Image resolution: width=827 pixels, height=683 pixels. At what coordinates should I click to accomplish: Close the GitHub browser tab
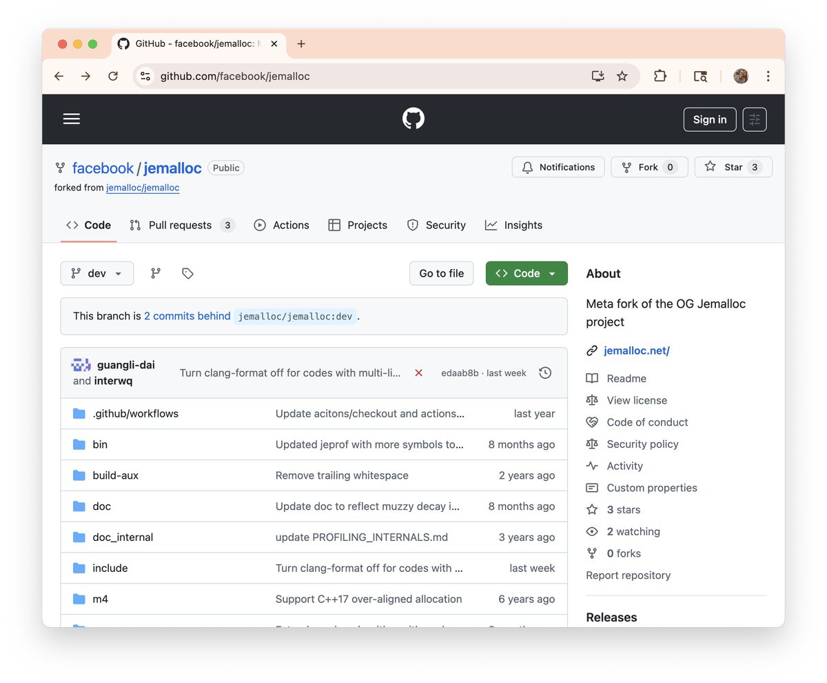pos(274,43)
